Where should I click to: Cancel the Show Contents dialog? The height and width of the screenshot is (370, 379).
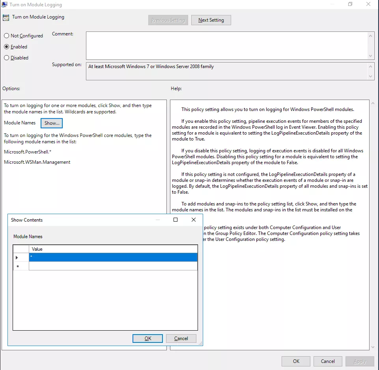[181, 339]
